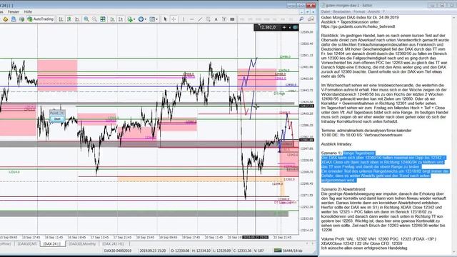
Task: Click the scroll up arrow in Editor
Action: click(x=454, y=17)
